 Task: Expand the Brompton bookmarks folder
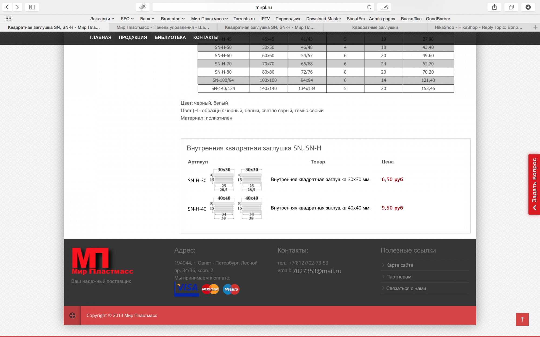coord(173,19)
